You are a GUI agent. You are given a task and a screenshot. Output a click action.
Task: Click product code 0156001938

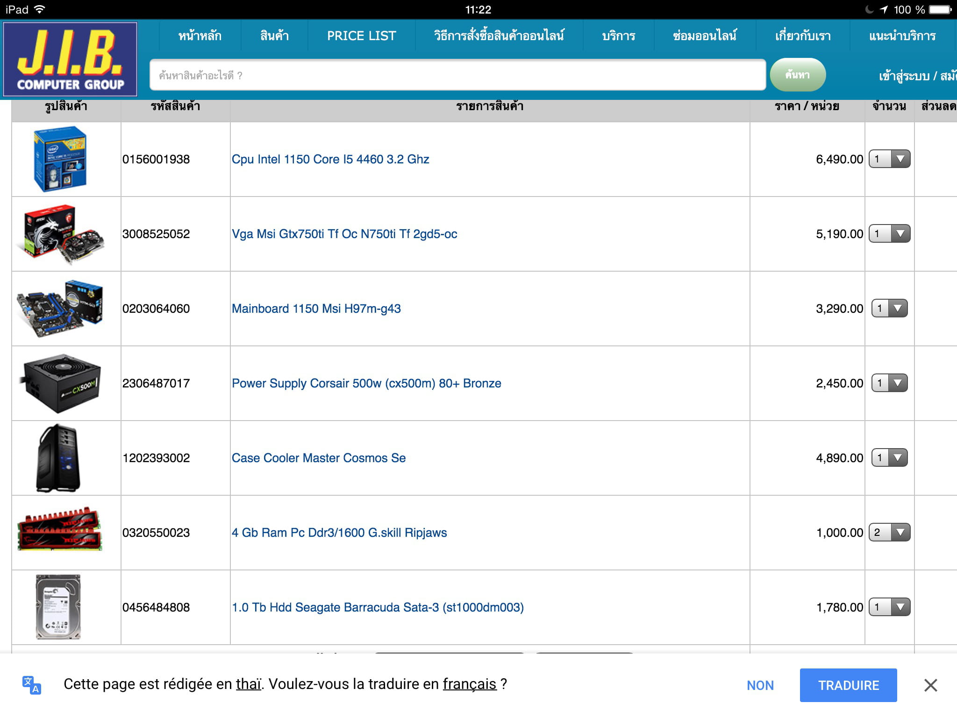[x=156, y=159]
